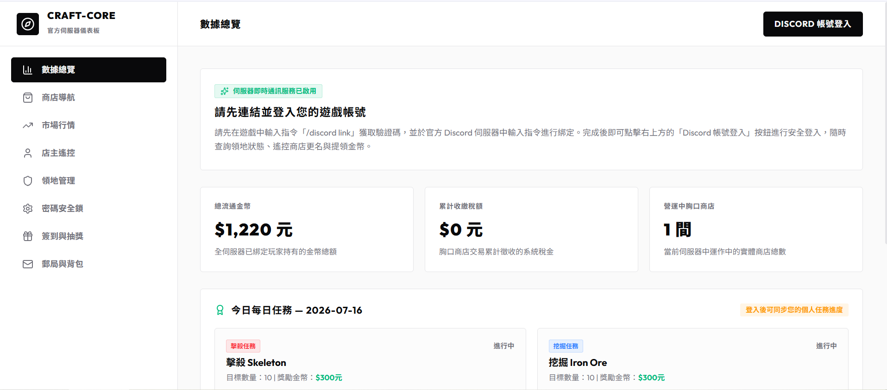Viewport: 887px width, 390px height.
Task: Click the trending arrow icon beside 市場行情
Action: [x=28, y=125]
